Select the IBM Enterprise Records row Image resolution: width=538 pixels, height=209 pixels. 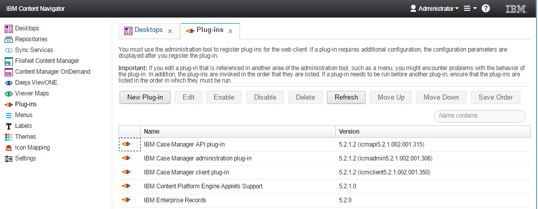pyautogui.click(x=324, y=200)
